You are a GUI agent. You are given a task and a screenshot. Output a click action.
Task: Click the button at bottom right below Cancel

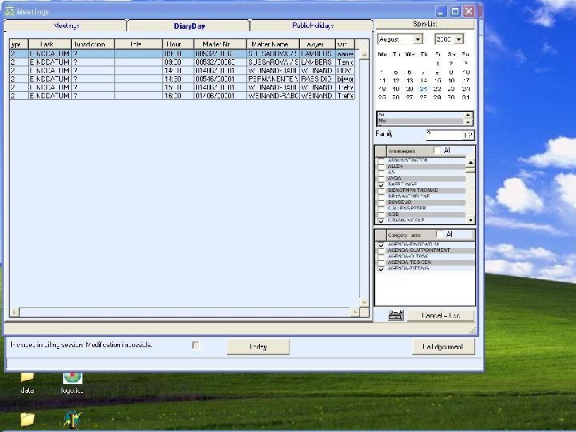pyautogui.click(x=443, y=346)
